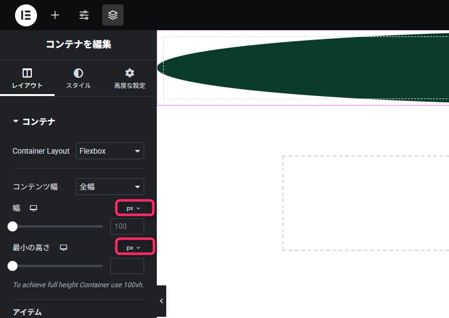The height and width of the screenshot is (318, 449).
Task: Switch to the スタイル tab
Action: pyautogui.click(x=78, y=78)
